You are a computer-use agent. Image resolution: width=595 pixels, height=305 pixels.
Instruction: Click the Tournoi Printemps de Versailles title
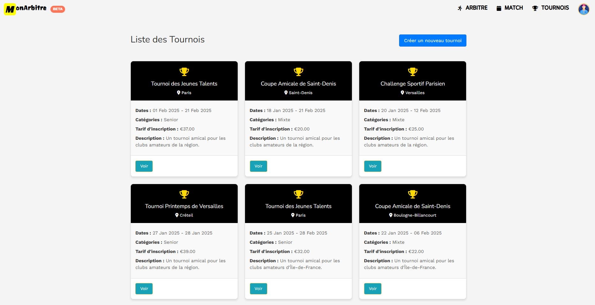point(184,206)
